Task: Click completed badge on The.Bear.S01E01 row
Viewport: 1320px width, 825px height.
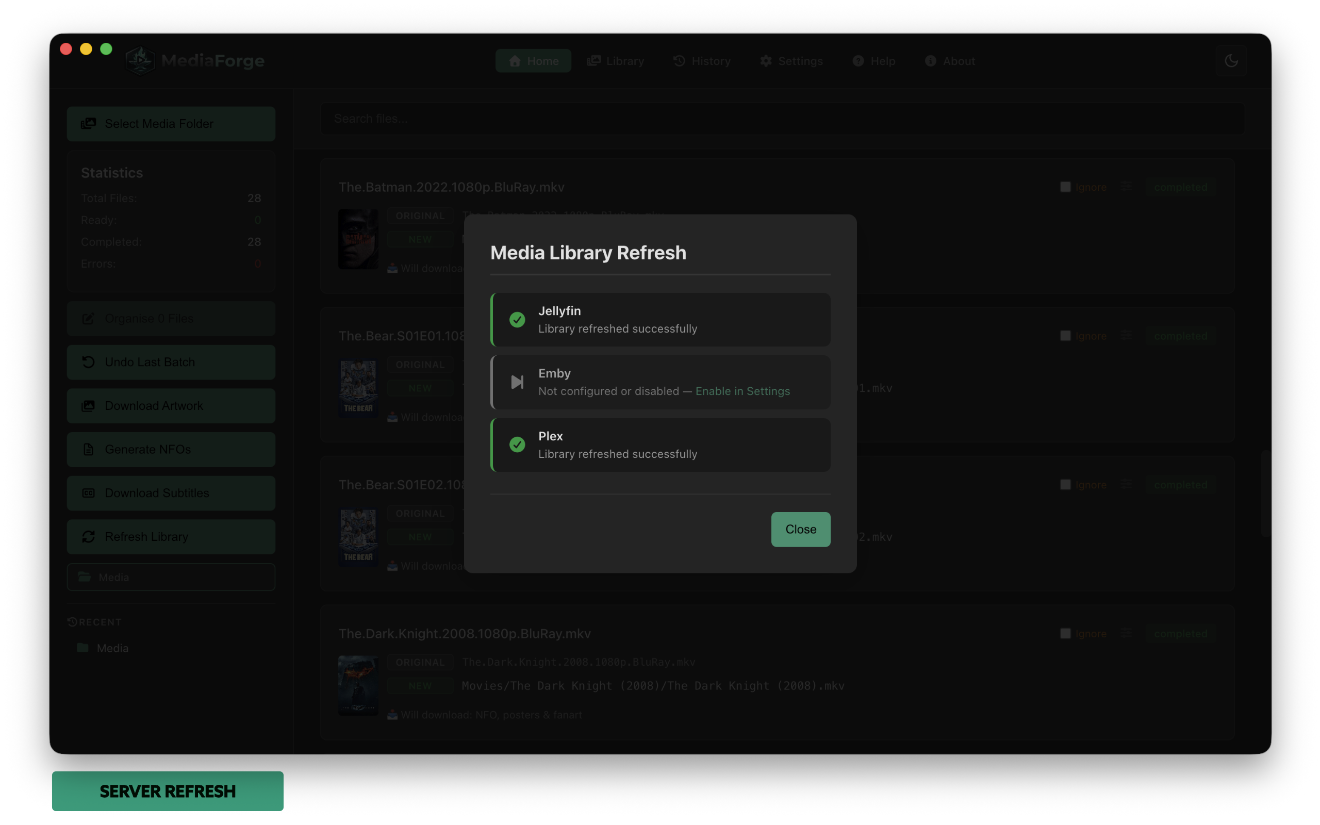Action: 1180,336
